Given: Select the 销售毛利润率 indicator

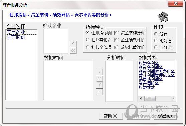Looking at the screenshot, I should pyautogui.click(x=151, y=79).
